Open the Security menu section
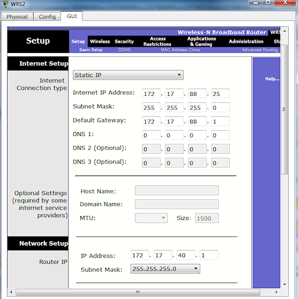Viewport: 298px width, 299px height. click(124, 41)
